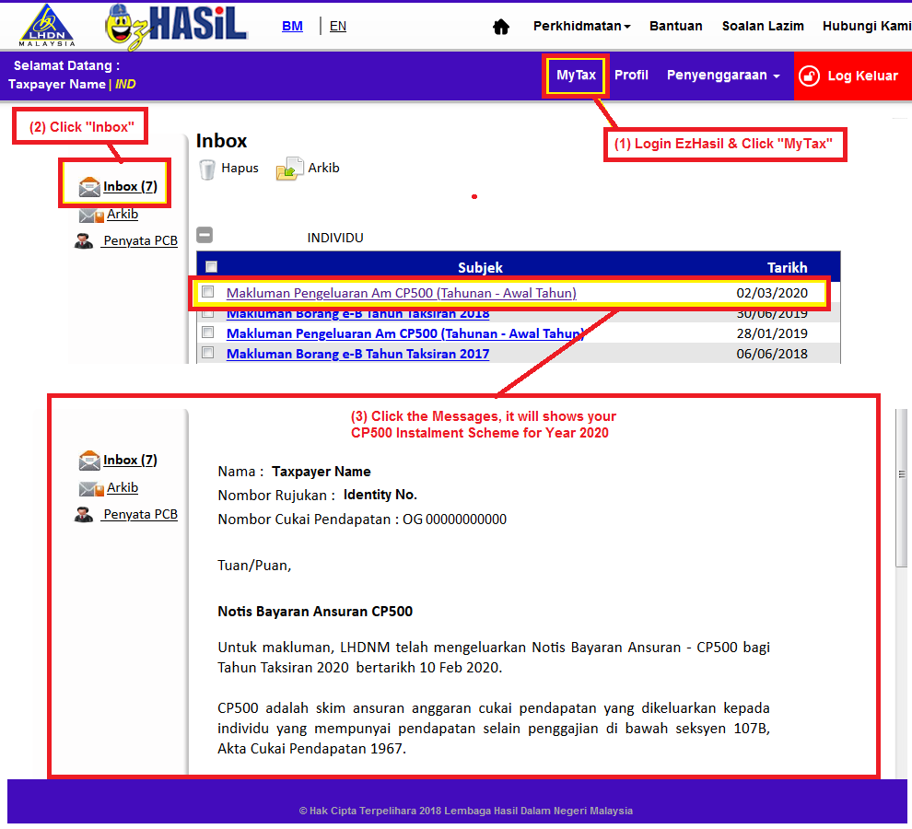Click the upper Arkib envelope icon
The height and width of the screenshot is (829, 912).
90,216
